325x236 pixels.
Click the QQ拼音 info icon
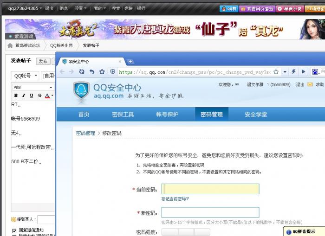[x=289, y=232]
